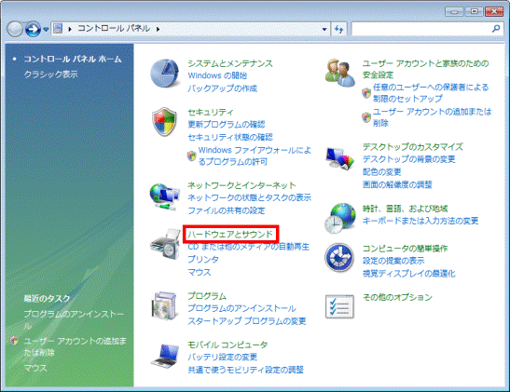Click コンピュータの簡単操作 heading link
510x392 pixels.
[405, 249]
